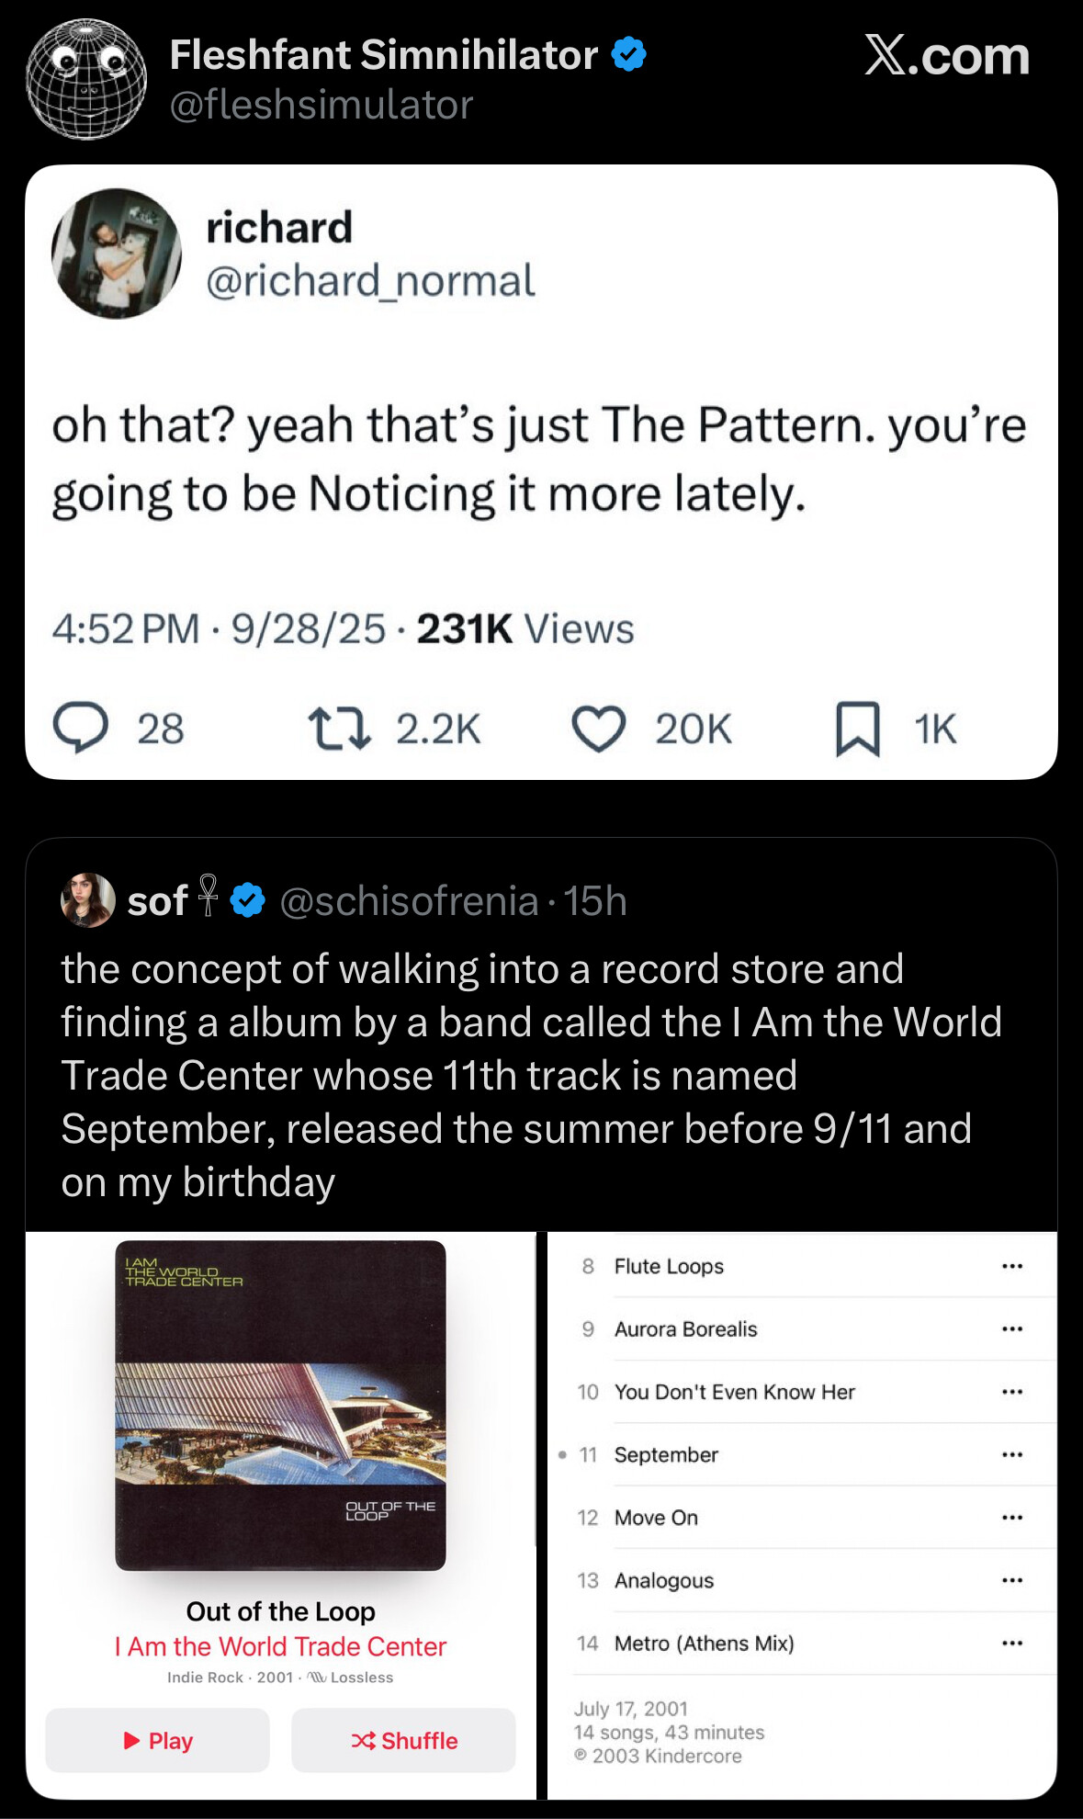Viewport: 1083px width, 1819px height.
Task: Open the I Am the World Trade Center artist link
Action: pos(280,1646)
